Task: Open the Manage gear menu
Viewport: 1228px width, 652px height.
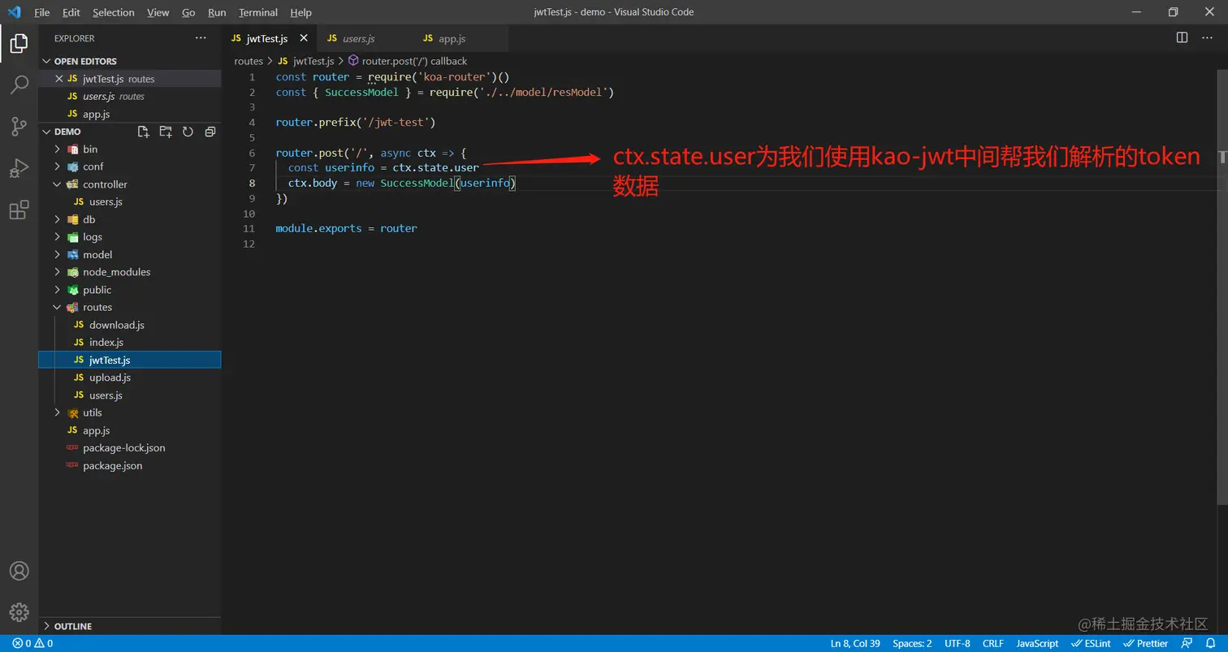Action: click(19, 612)
